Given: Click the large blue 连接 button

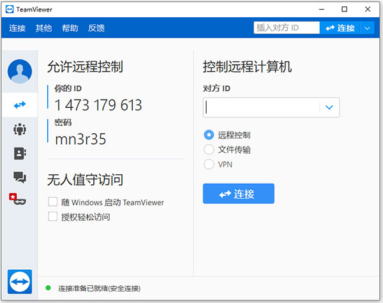Looking at the screenshot, I should click(x=238, y=194).
